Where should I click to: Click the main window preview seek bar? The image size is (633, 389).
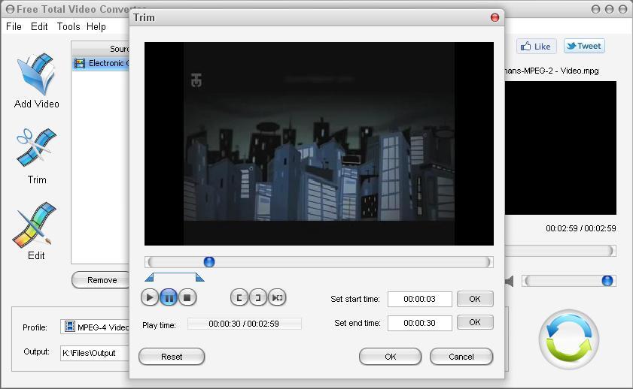[560, 251]
